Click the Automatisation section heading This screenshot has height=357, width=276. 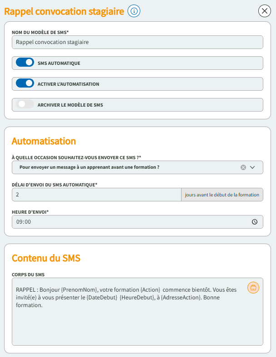point(44,141)
